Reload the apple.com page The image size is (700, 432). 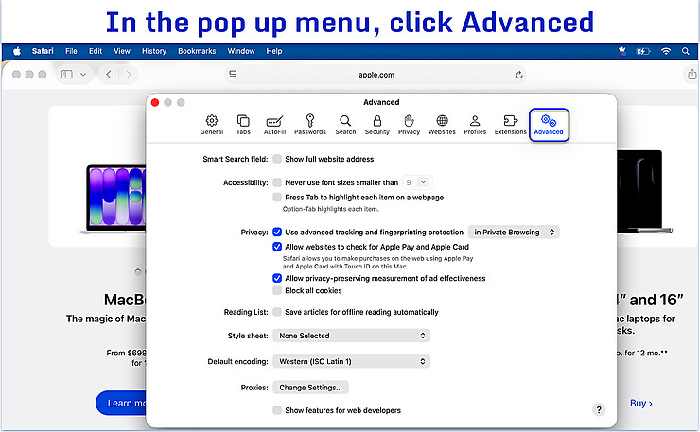click(x=518, y=75)
